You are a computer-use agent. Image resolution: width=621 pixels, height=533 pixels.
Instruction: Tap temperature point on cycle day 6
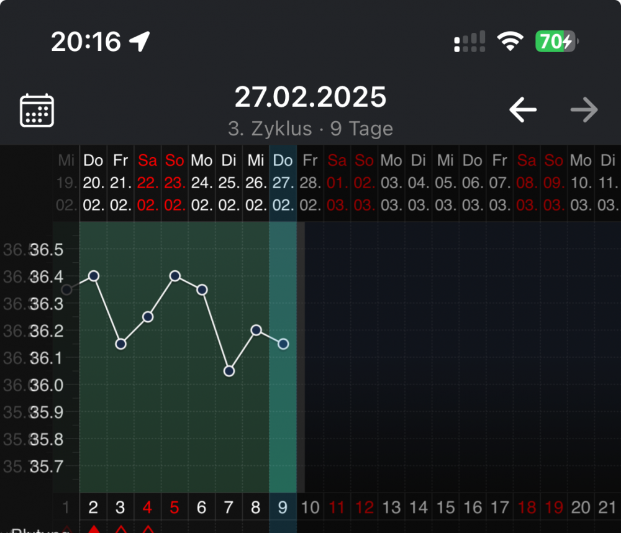coord(202,289)
